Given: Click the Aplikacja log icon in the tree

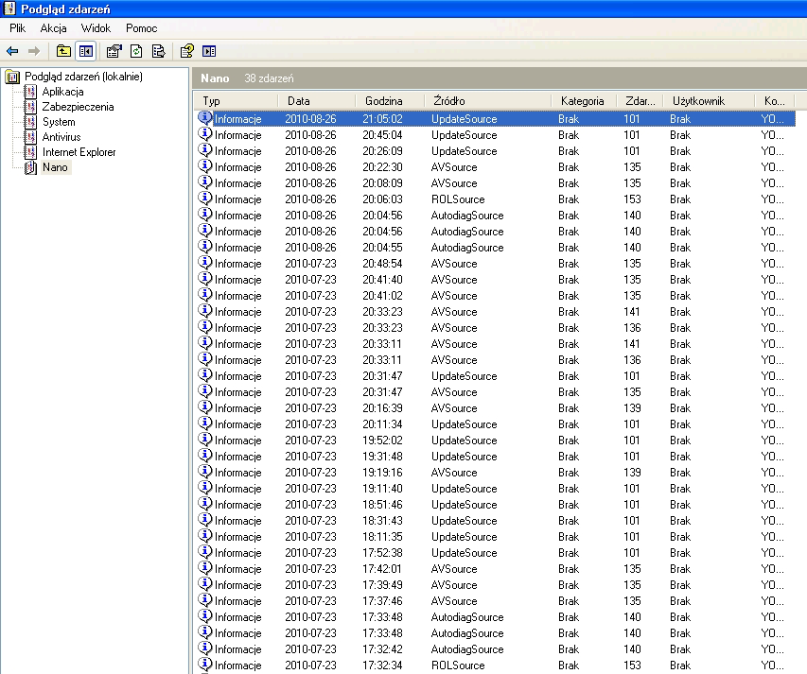Looking at the screenshot, I should pos(31,92).
